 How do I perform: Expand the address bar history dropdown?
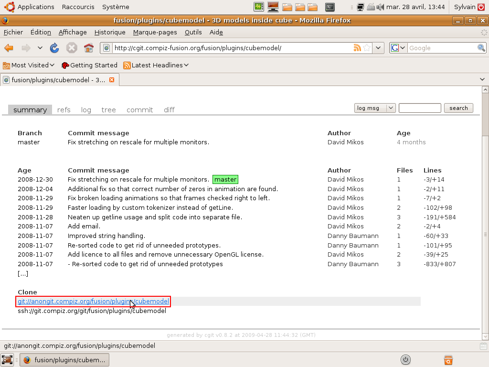pyautogui.click(x=379, y=48)
